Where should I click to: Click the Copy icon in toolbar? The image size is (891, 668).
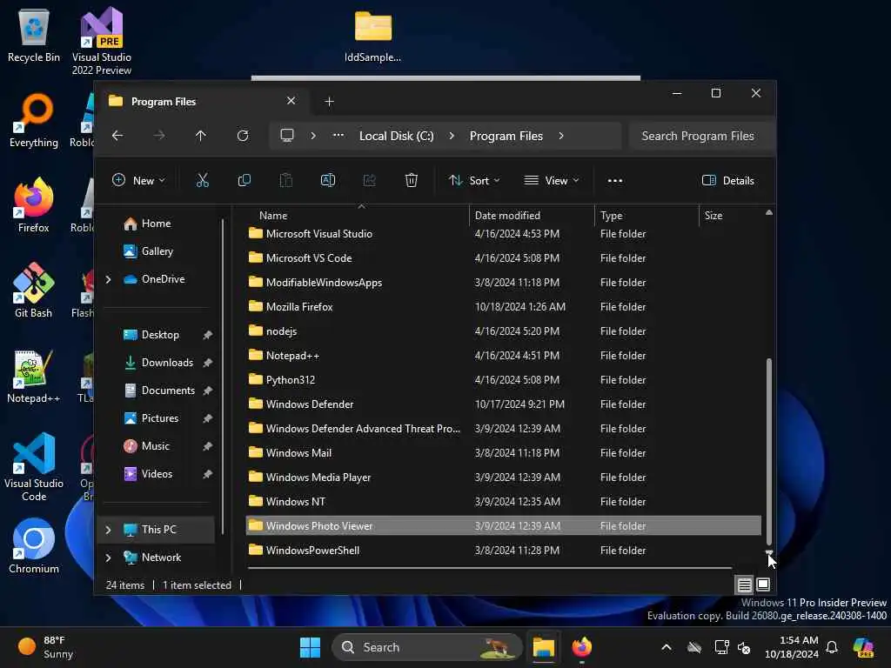(x=245, y=181)
